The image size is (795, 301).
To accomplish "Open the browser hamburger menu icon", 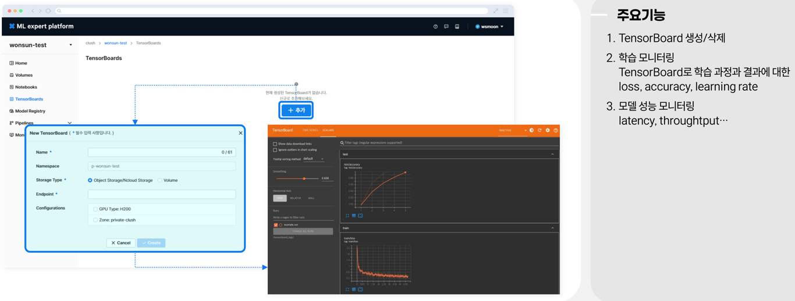I will [506, 11].
